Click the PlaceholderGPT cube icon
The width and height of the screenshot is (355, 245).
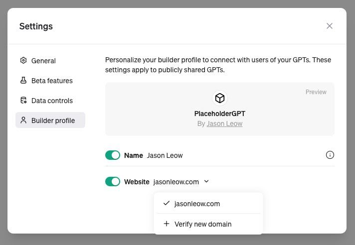pos(220,98)
